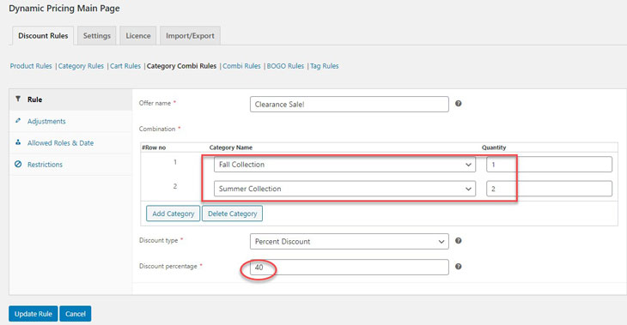Open the Licence tab
The height and width of the screenshot is (325, 627).
[x=138, y=36]
